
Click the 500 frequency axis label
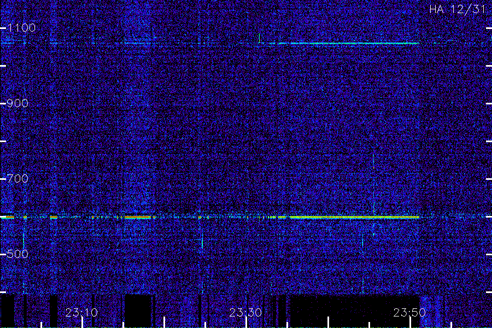click(17, 254)
